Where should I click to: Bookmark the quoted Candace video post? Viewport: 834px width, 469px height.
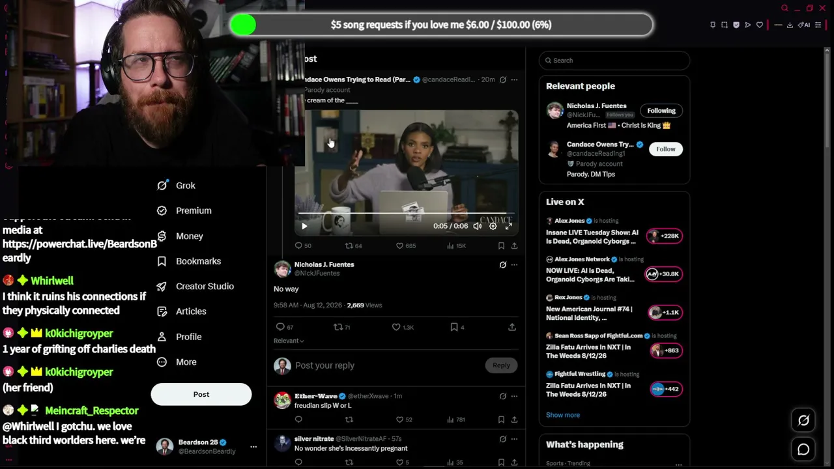pyautogui.click(x=501, y=246)
